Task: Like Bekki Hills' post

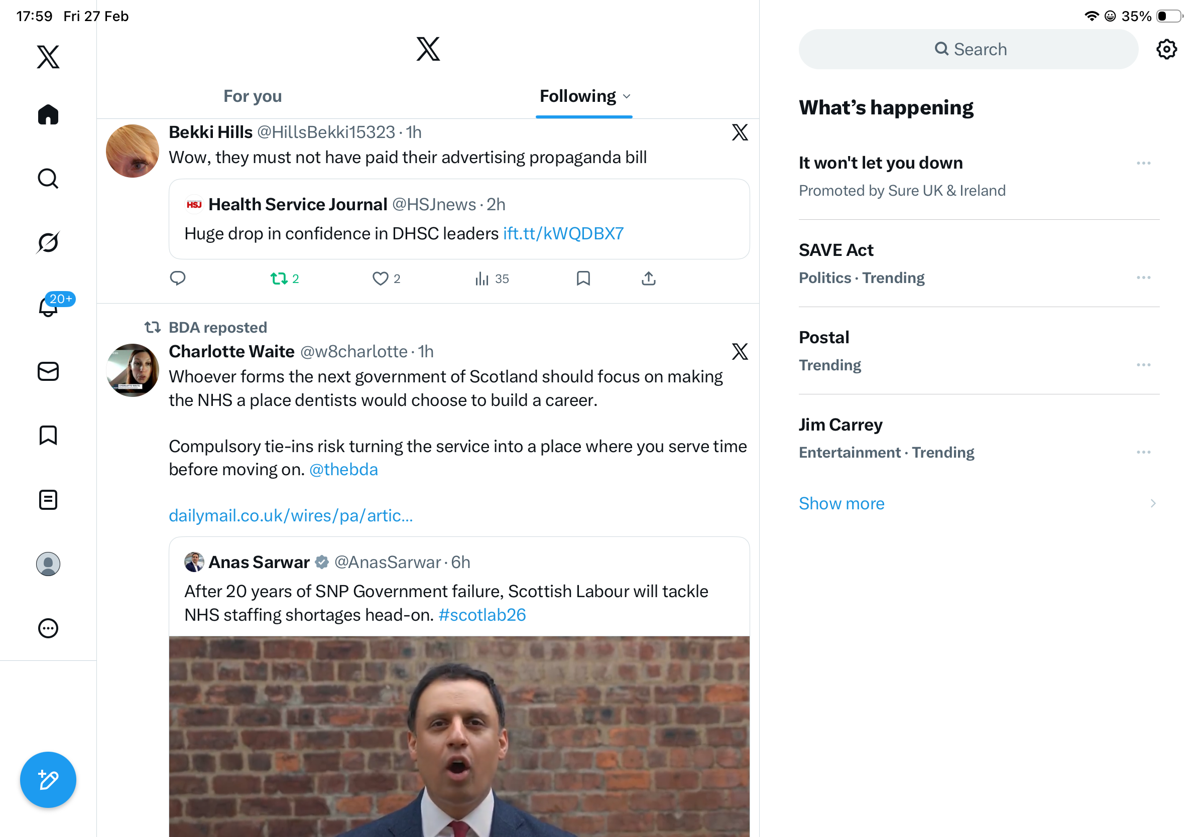Action: pos(380,278)
